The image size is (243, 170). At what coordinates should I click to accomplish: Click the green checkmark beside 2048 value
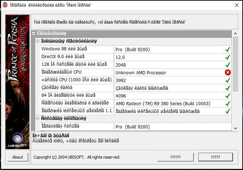click(x=228, y=65)
